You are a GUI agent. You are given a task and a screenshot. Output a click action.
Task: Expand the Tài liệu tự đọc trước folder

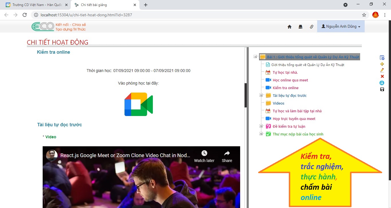pyautogui.click(x=261, y=95)
